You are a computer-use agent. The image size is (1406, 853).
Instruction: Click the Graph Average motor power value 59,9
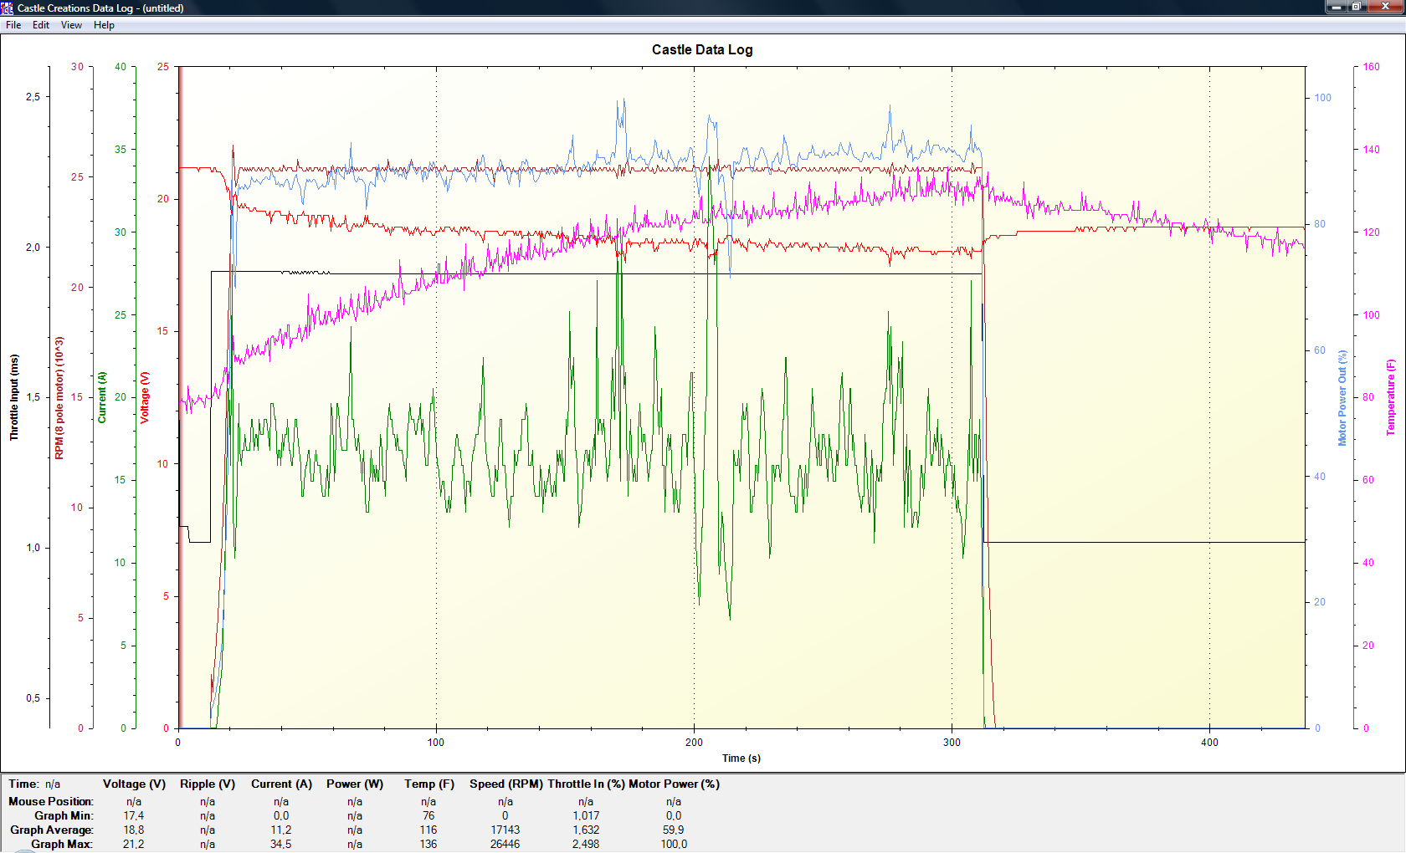pos(674,830)
